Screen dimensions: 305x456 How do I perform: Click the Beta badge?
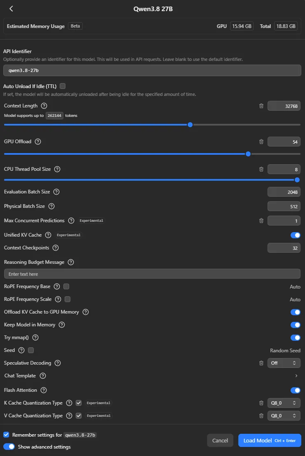coord(75,26)
